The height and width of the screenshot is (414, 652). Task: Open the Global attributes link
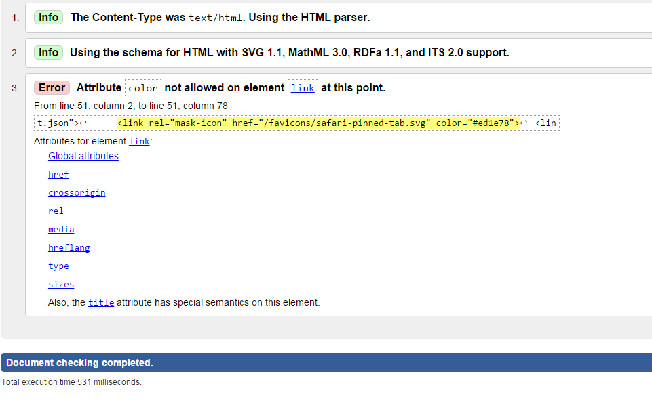(83, 156)
